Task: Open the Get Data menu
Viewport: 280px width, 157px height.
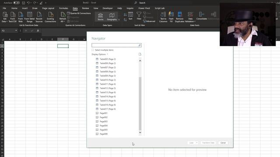Action: coord(5,17)
